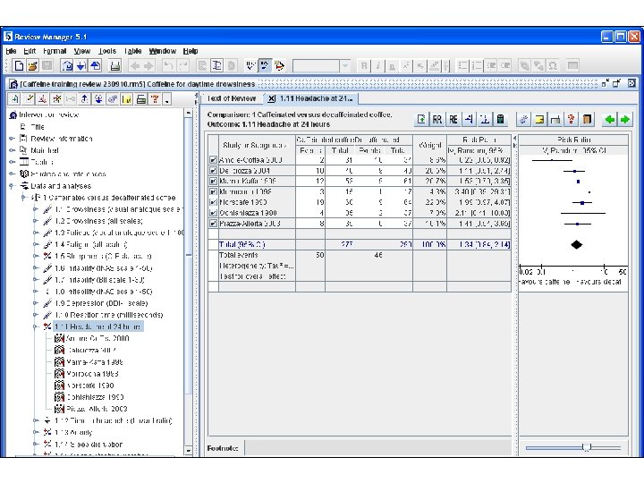
Task: Click the spell check icon in the main toolbar
Action: [x=250, y=65]
